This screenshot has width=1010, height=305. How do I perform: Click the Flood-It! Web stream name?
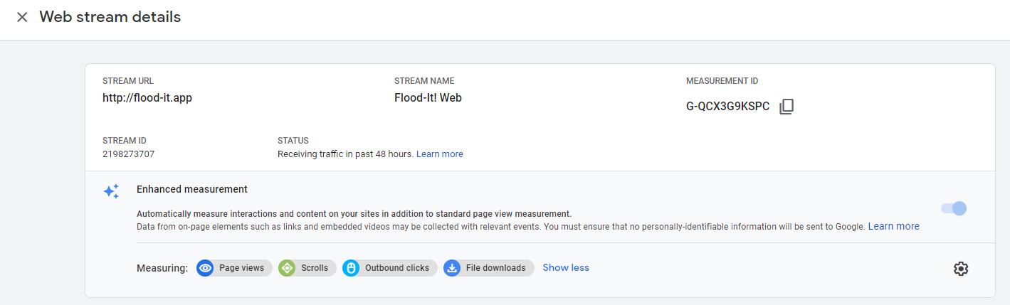[x=428, y=98]
